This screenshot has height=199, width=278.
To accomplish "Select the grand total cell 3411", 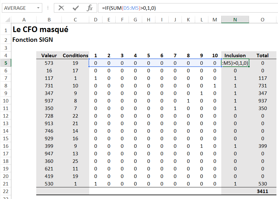I will coord(262,191).
